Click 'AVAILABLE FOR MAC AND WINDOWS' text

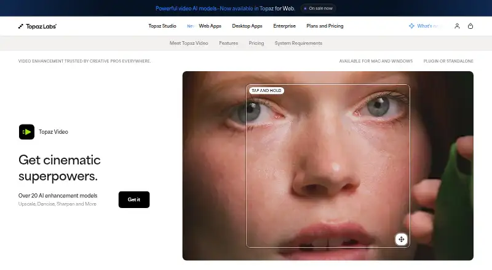pyautogui.click(x=376, y=61)
